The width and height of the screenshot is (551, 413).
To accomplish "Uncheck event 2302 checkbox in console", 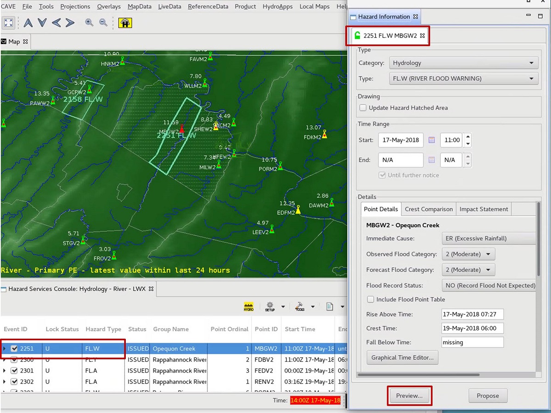I will pyautogui.click(x=14, y=382).
